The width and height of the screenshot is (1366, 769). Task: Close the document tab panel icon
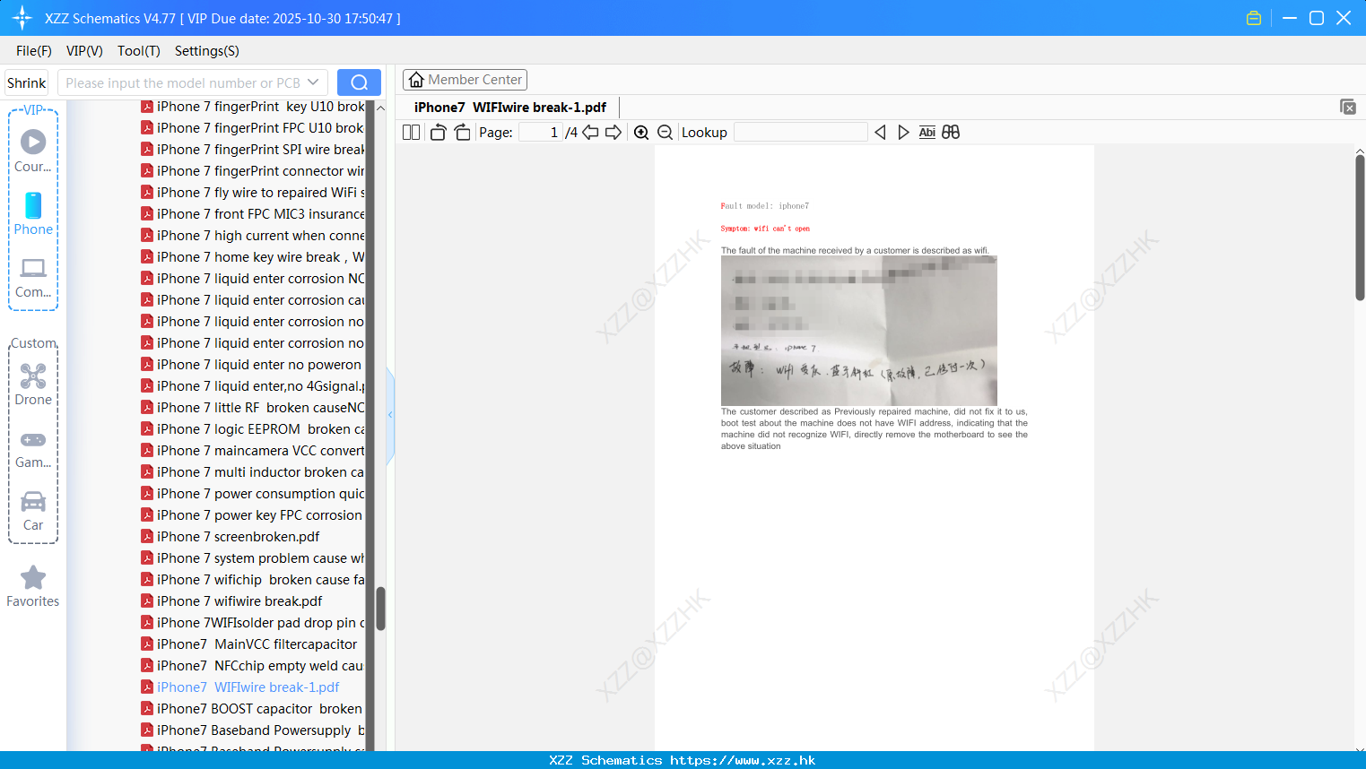coord(1348,107)
